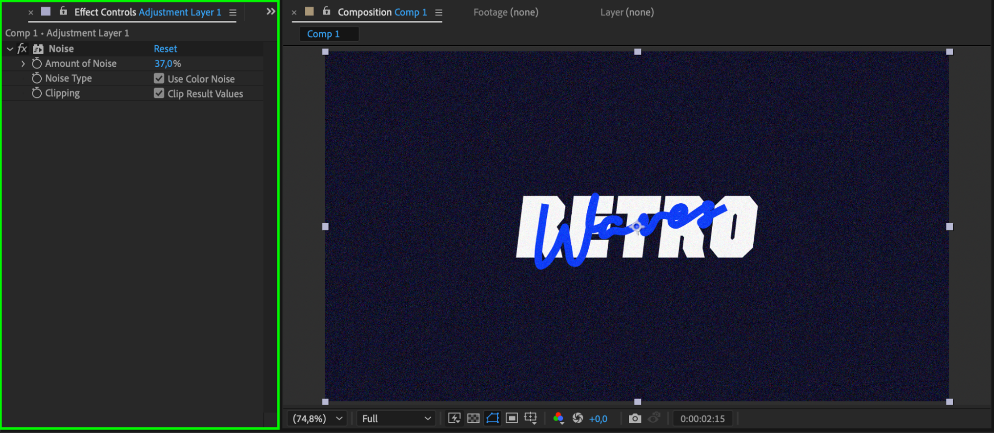Screen dimensions: 994x433
Task: Click Reset for the Noise effect
Action: [x=165, y=49]
